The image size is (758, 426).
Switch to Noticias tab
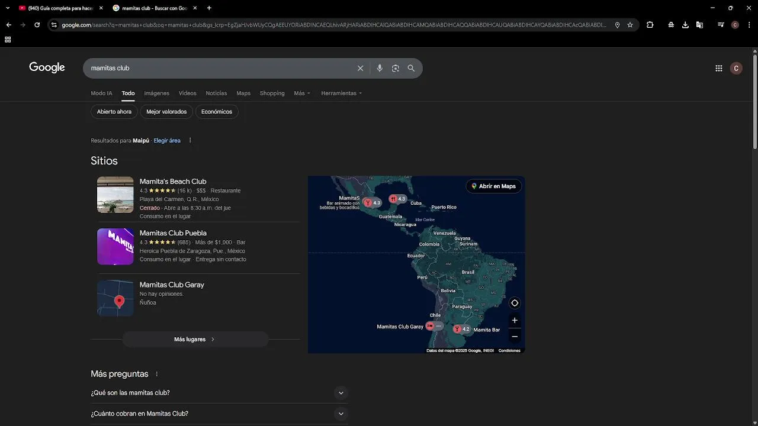click(x=216, y=93)
